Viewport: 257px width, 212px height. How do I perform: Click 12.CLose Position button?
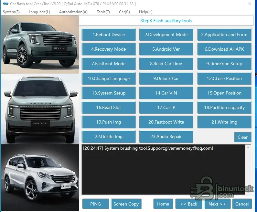(x=224, y=78)
